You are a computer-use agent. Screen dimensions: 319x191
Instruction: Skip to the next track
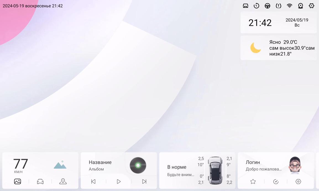144,181
